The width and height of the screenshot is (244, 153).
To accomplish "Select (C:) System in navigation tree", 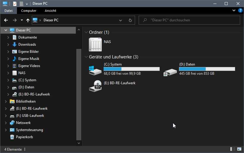I will tap(27, 80).
